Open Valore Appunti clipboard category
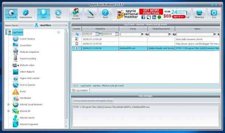 [x=27, y=71]
